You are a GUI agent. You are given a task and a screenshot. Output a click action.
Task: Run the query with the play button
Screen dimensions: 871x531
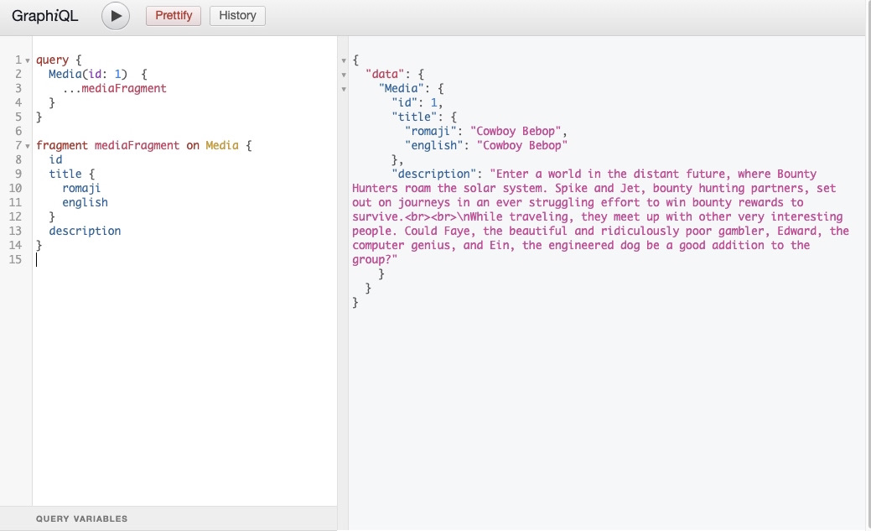tap(116, 16)
